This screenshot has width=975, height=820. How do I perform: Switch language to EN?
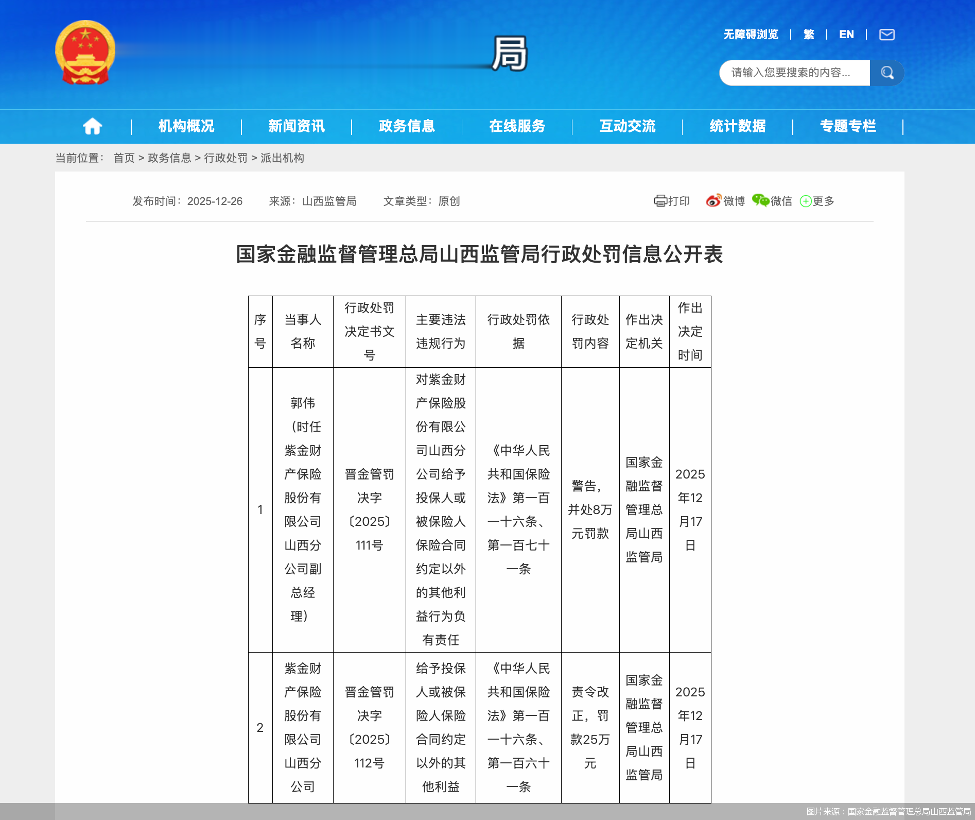coord(846,35)
